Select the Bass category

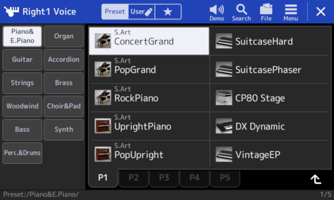(22, 129)
